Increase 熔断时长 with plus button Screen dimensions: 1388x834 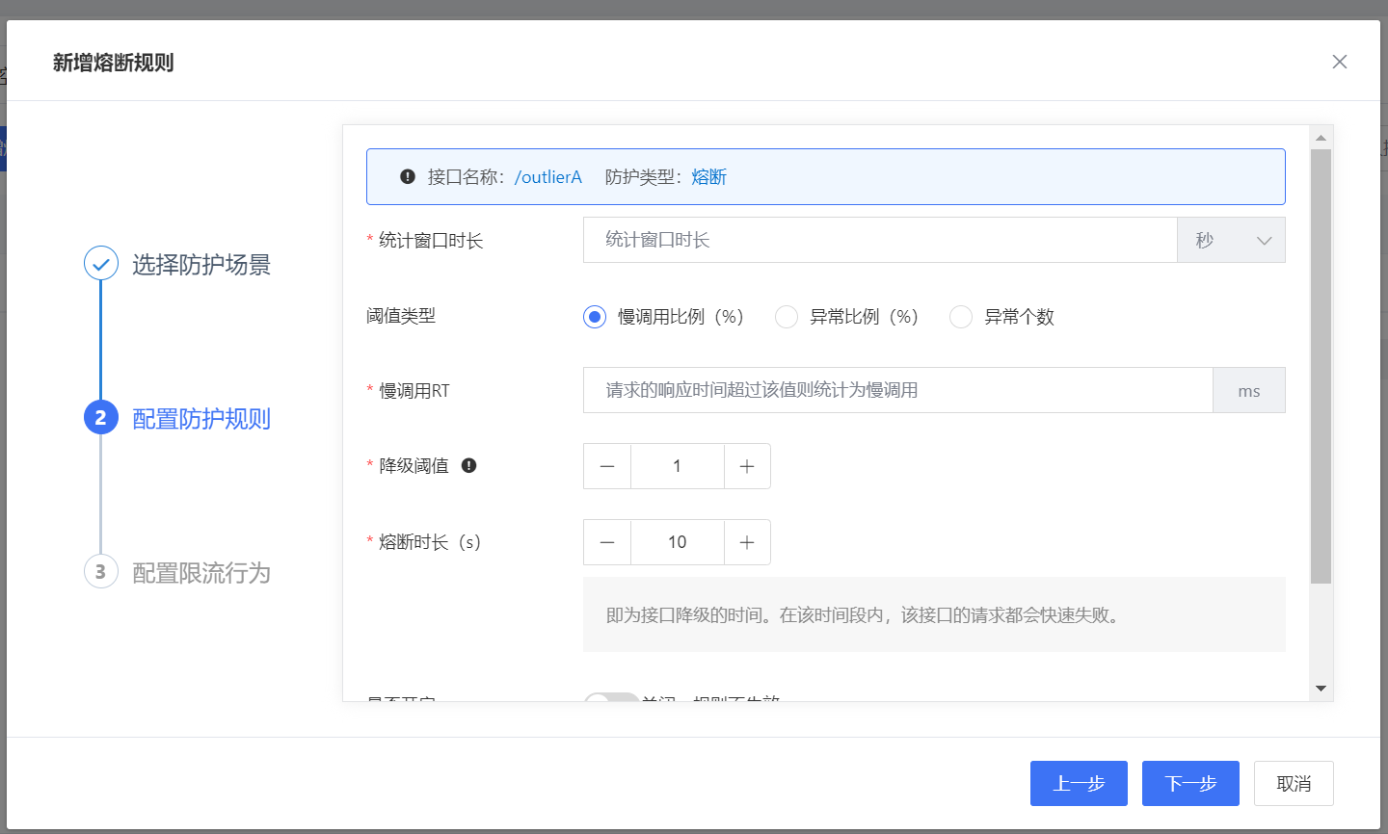pos(747,542)
